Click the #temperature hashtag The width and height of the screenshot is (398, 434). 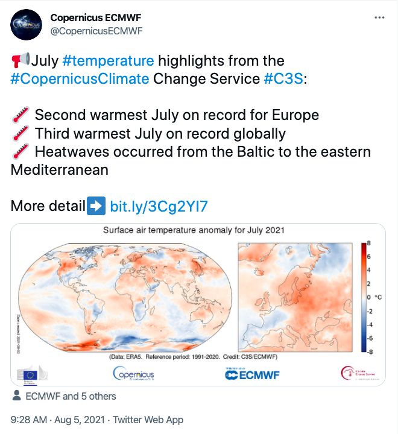(108, 61)
